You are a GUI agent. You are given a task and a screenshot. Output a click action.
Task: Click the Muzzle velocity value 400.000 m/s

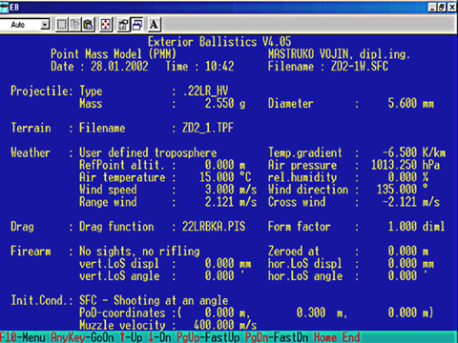point(225,325)
